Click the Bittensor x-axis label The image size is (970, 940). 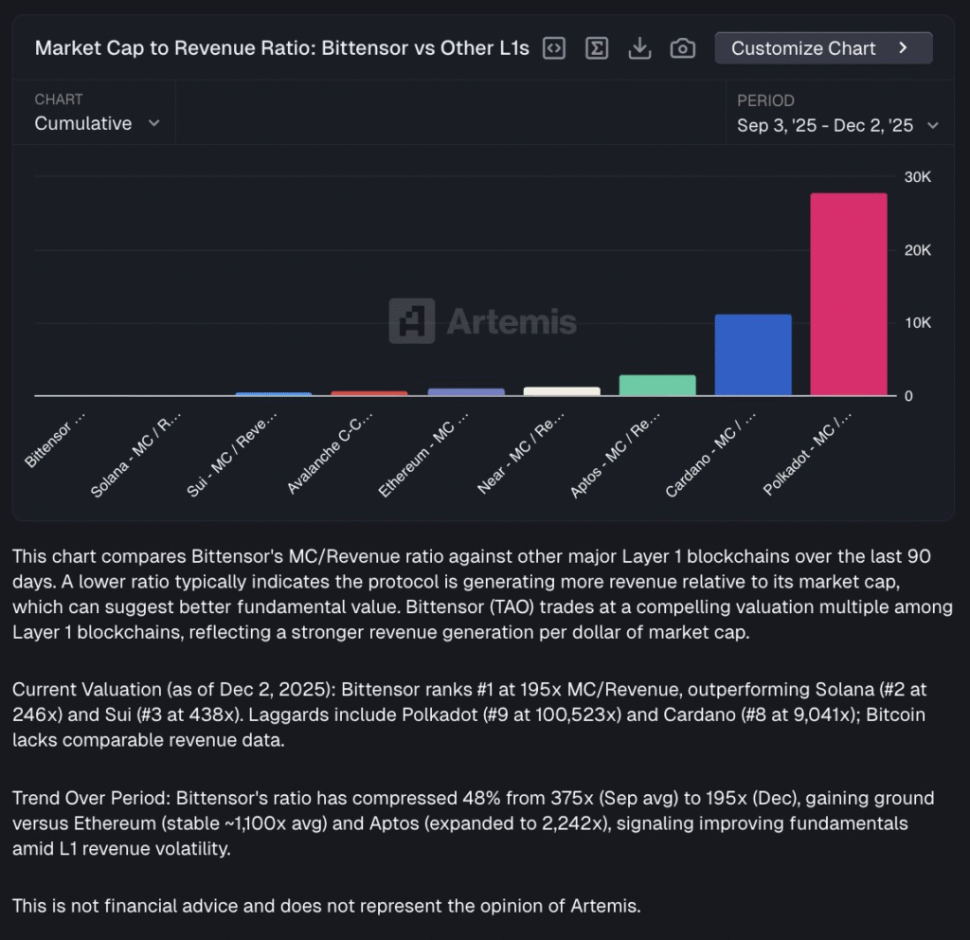pos(57,440)
